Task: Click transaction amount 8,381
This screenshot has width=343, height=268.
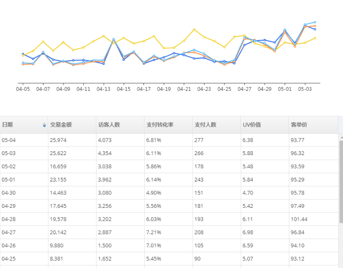Action: [x=56, y=259]
